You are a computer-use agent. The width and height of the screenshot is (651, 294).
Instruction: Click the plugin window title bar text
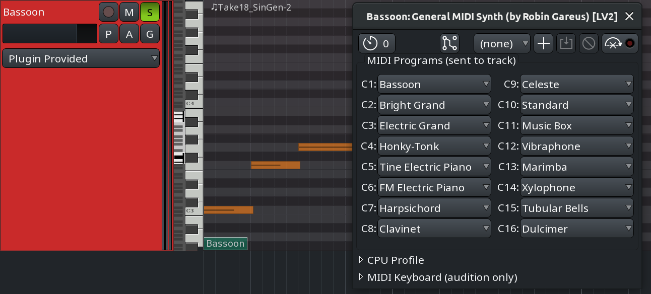[492, 17]
